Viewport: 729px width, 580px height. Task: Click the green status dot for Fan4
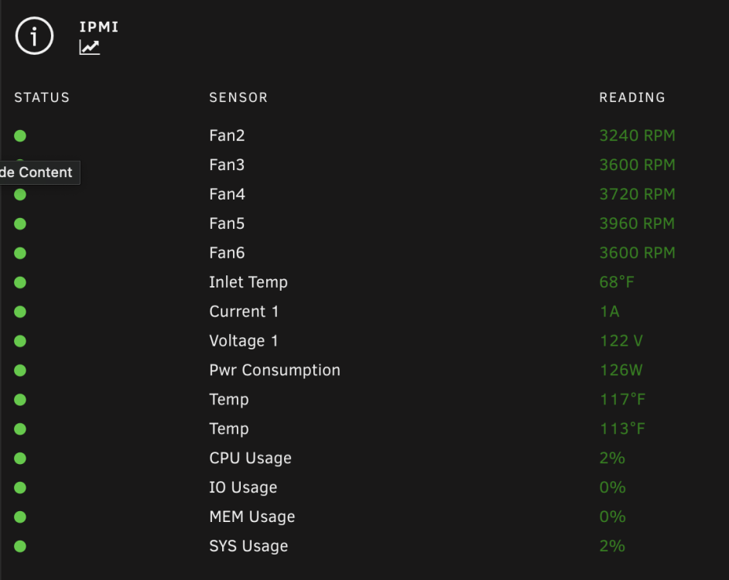pyautogui.click(x=20, y=194)
